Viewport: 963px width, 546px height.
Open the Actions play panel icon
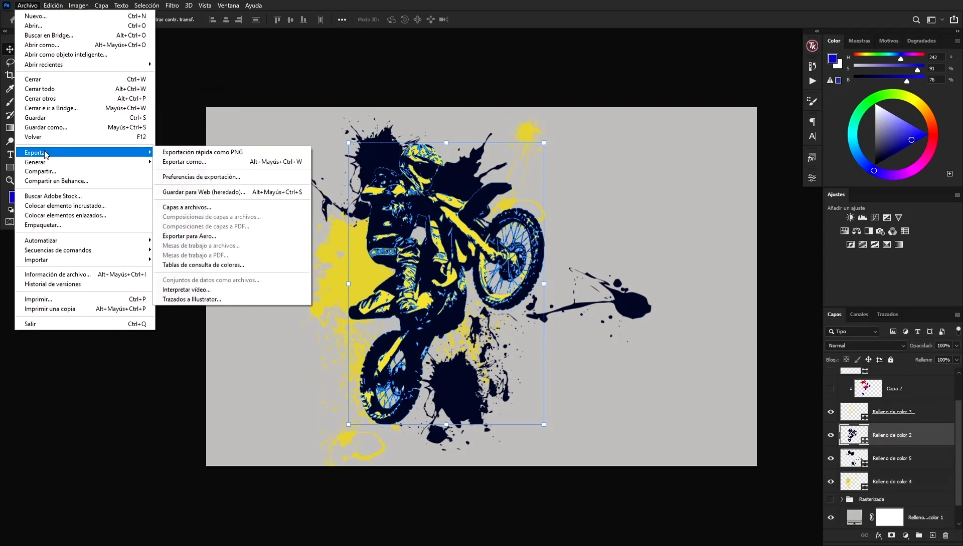pos(812,81)
